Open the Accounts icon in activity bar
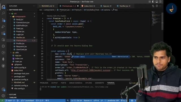 [x=3, y=89]
